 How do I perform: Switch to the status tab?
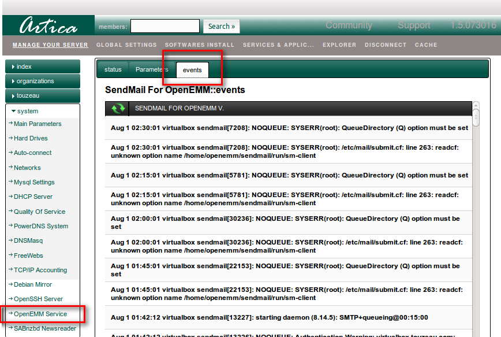click(x=113, y=69)
